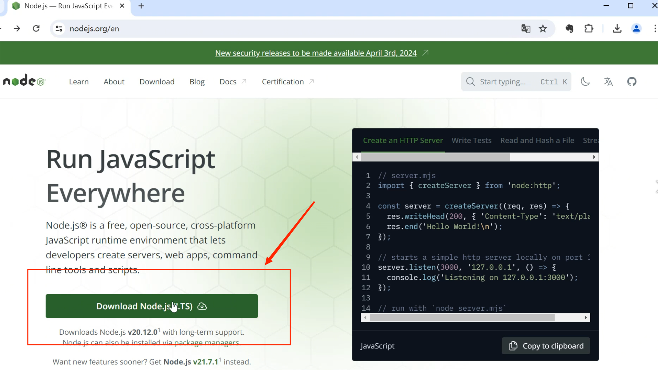Viewport: 658px width, 370px height.
Task: Go forward with browser arrow
Action: [17, 28]
